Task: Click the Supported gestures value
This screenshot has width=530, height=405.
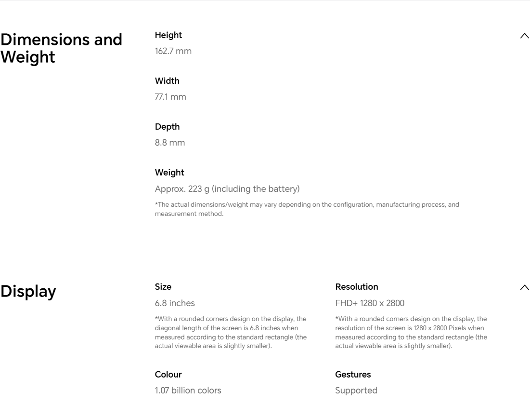Action: [356, 391]
